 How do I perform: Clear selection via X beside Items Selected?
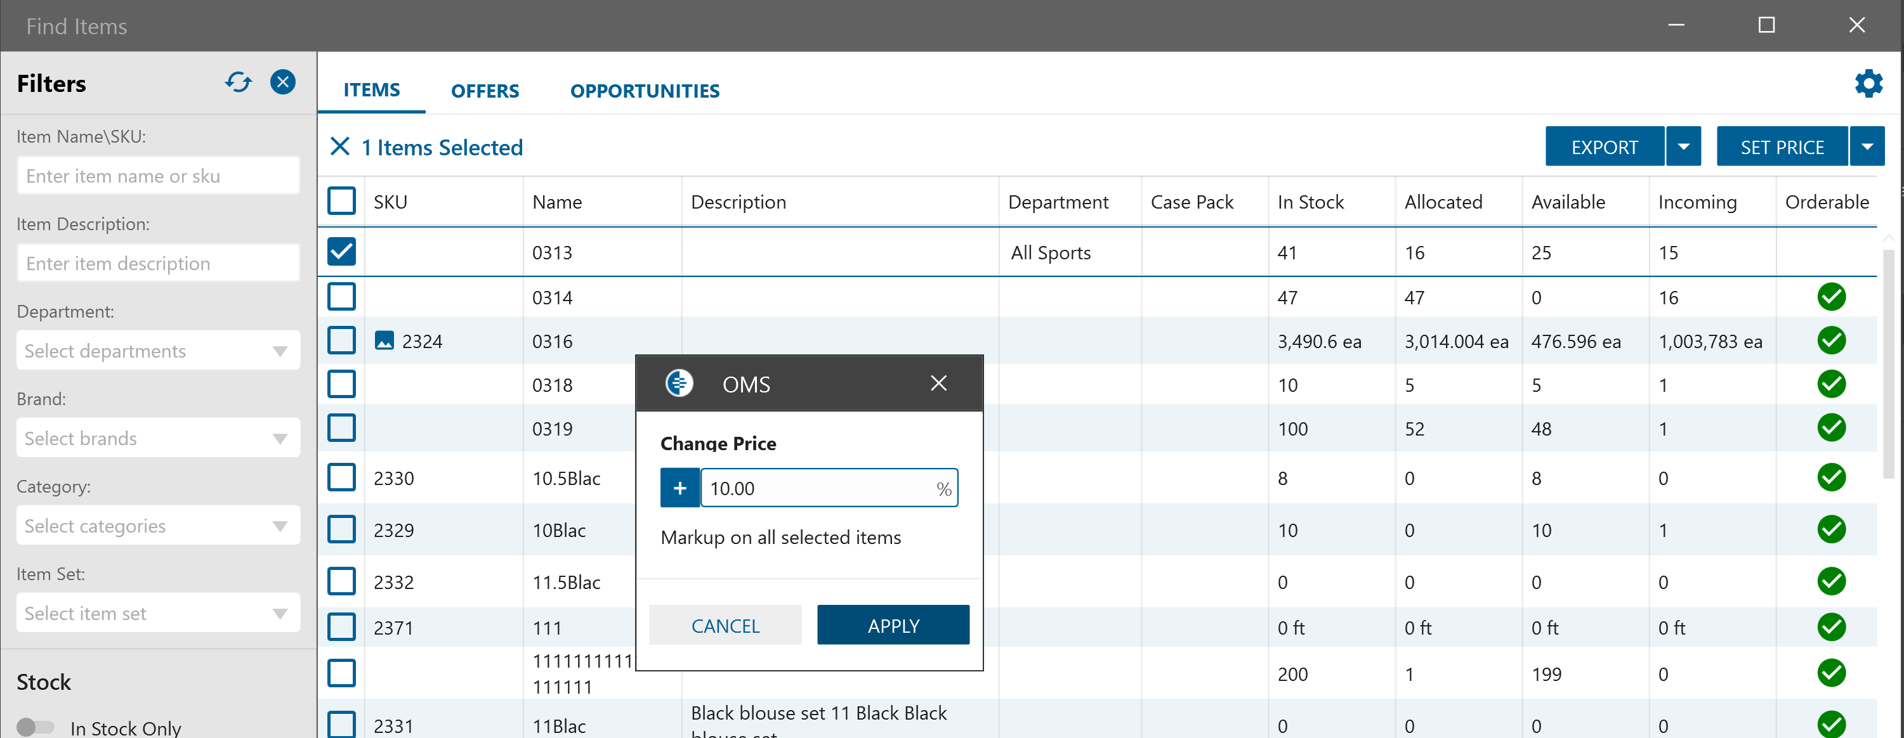[339, 146]
